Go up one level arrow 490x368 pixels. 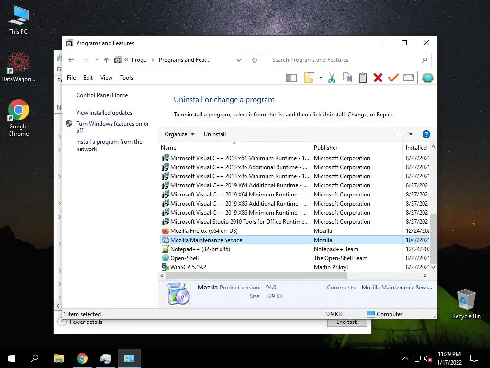pyautogui.click(x=107, y=60)
